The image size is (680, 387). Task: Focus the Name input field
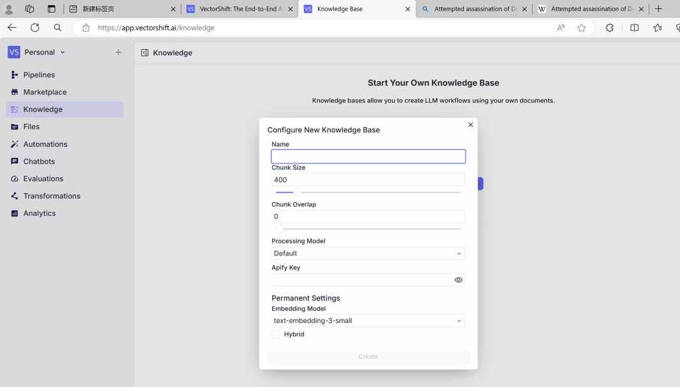(368, 157)
